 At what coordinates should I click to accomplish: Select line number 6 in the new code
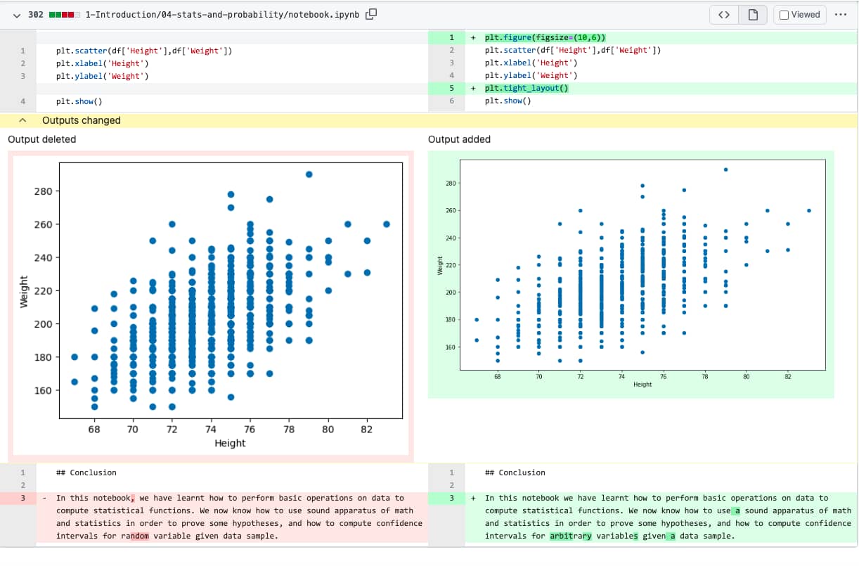tap(452, 101)
